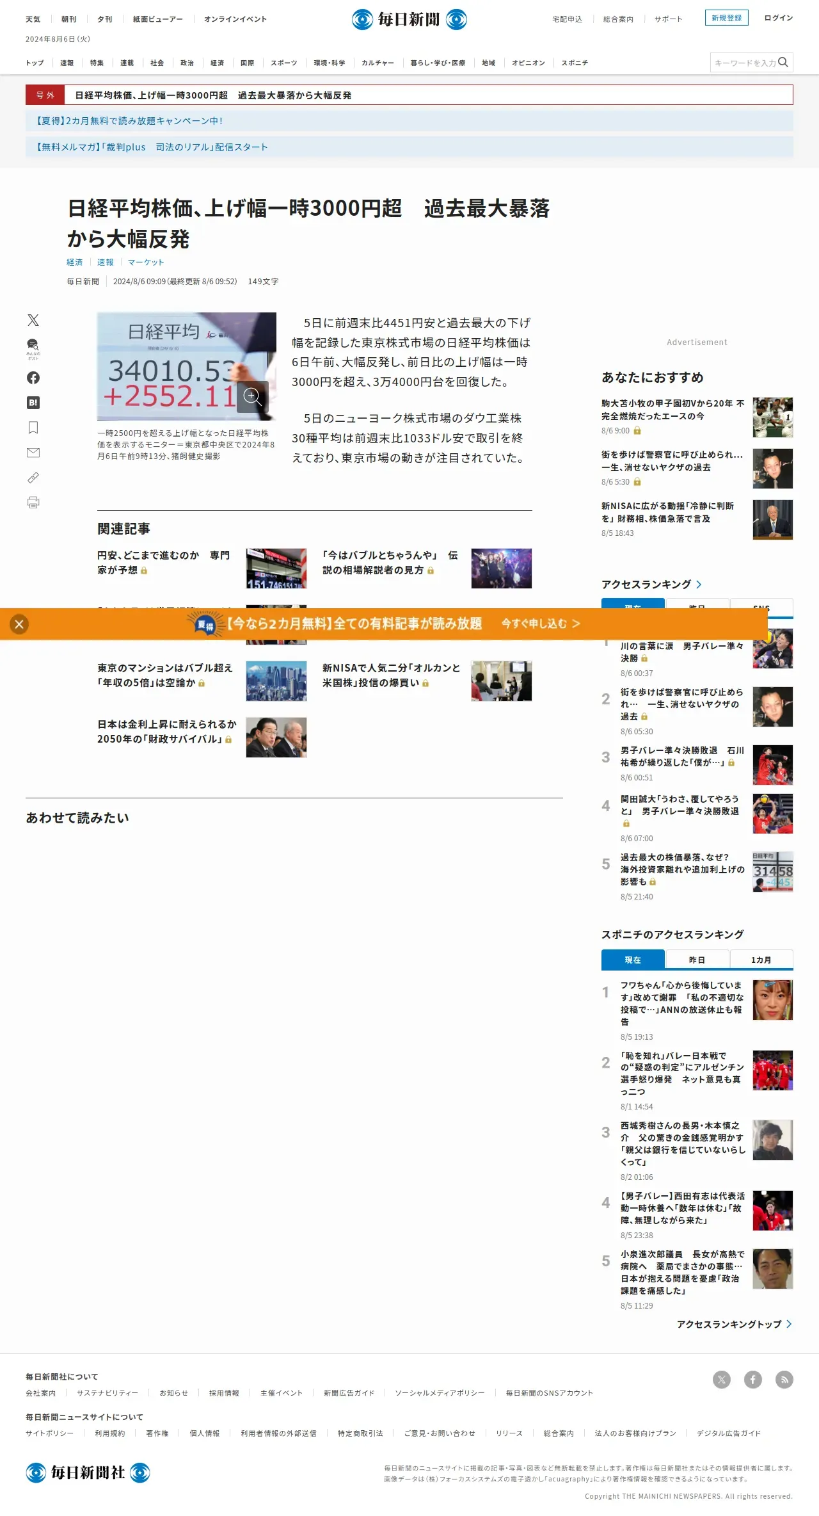Share article on X via sidebar icon
Screen dimensions: 819x1516
33,320
